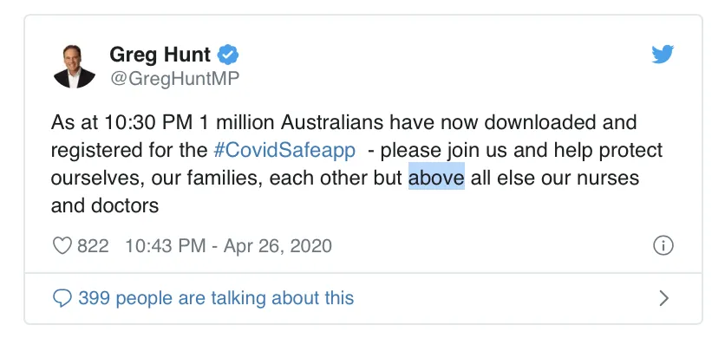Open the 10:43 PM - Apr 26, 2020 timestamp
This screenshot has height=338, width=725.
pos(228,246)
